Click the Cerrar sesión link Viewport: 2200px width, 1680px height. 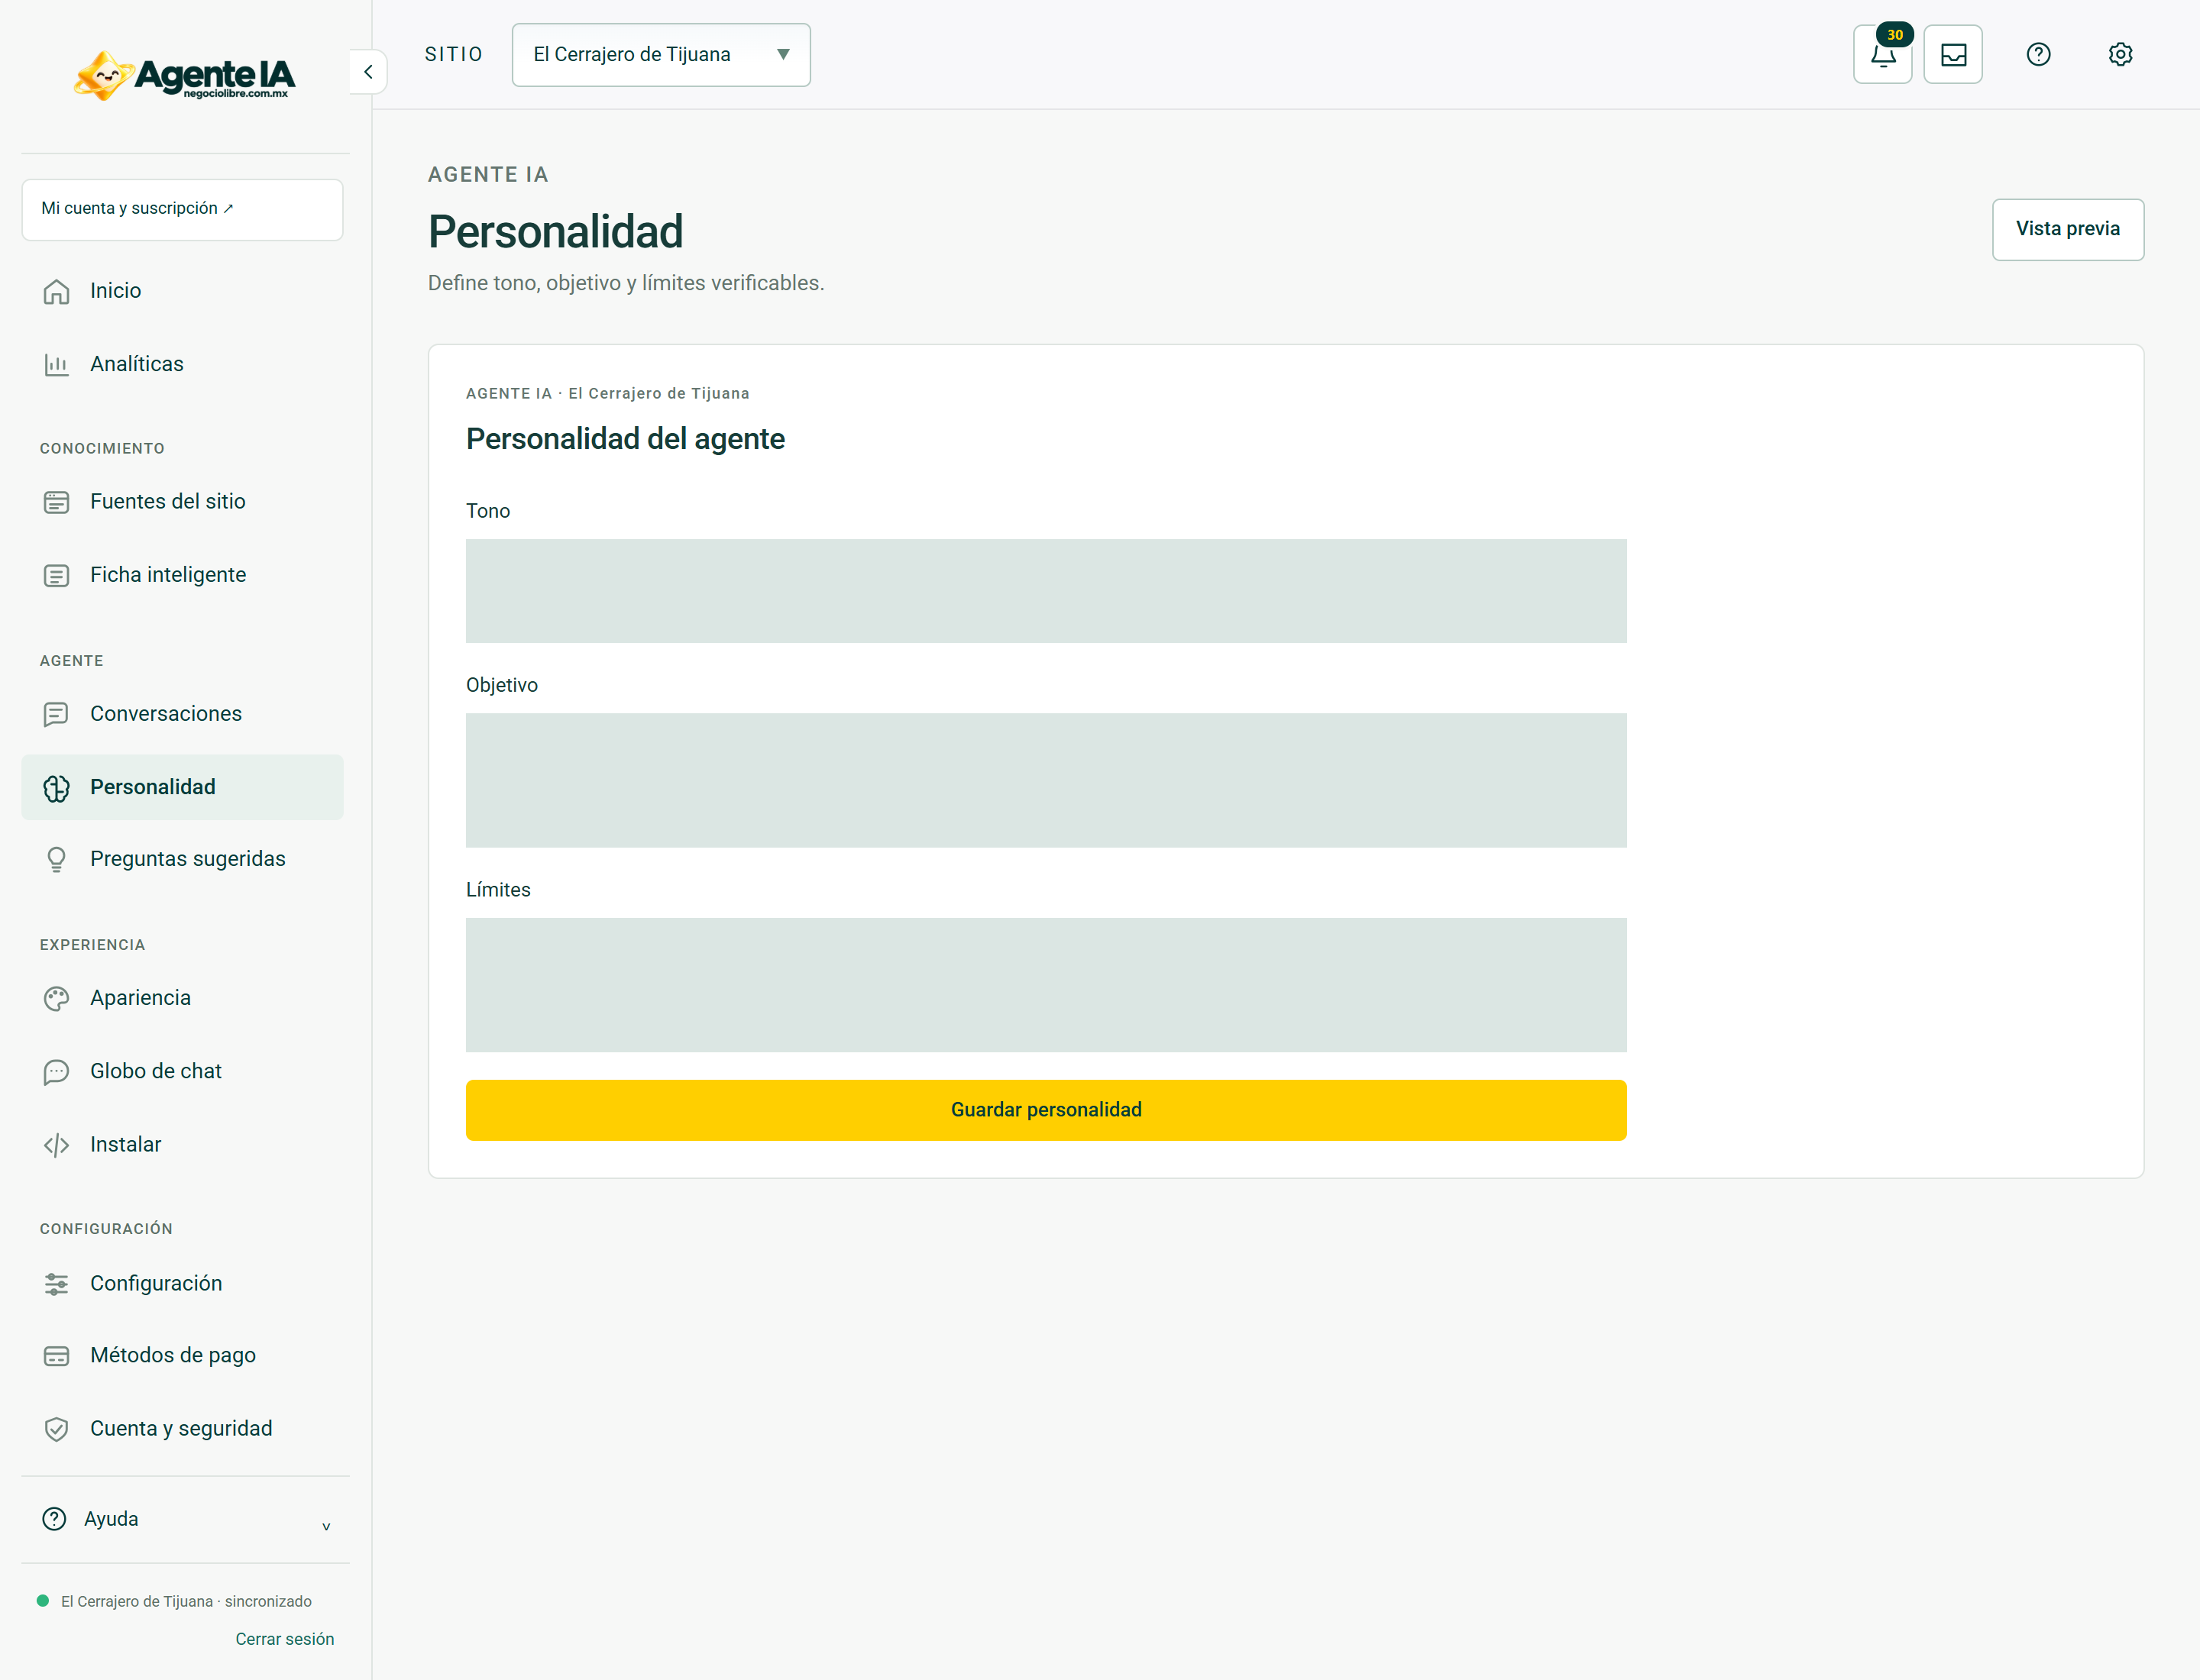click(x=284, y=1639)
